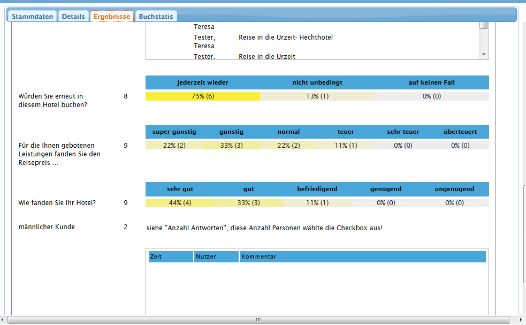
Task: Click the 'ungenügend' header cell
Action: 454,189
